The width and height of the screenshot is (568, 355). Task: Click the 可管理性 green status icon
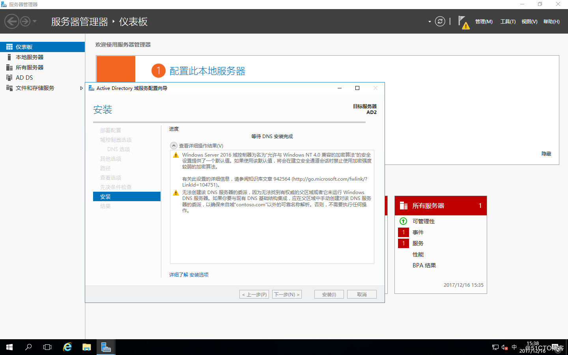coord(403,221)
